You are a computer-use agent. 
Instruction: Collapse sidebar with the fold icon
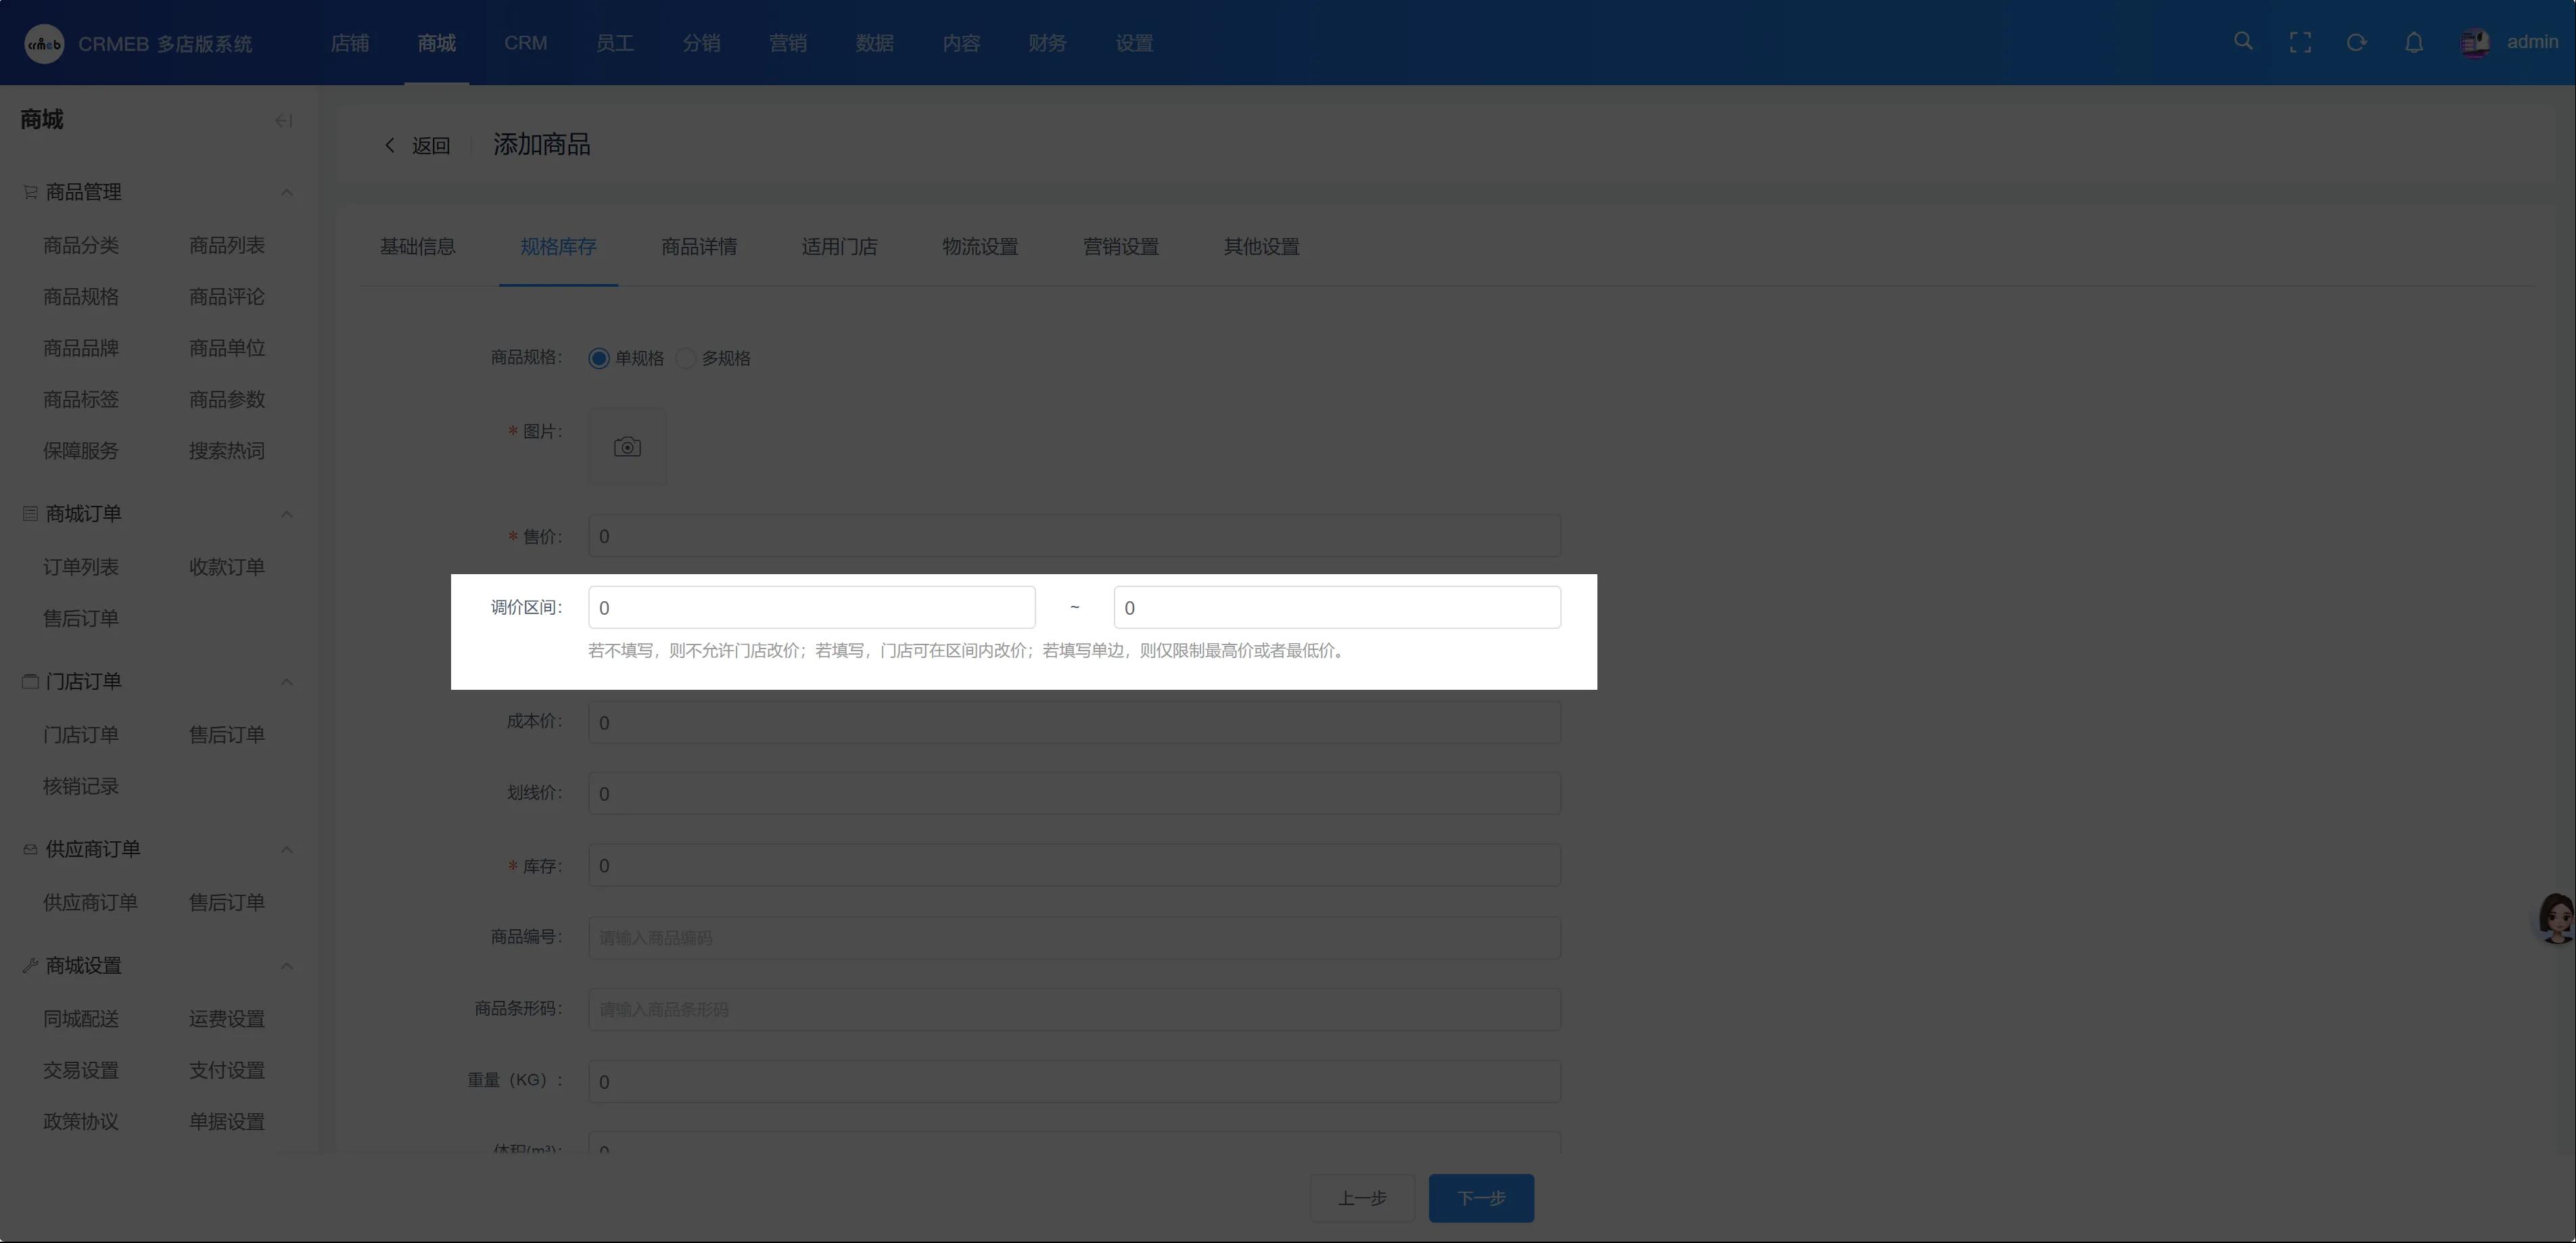pos(284,121)
